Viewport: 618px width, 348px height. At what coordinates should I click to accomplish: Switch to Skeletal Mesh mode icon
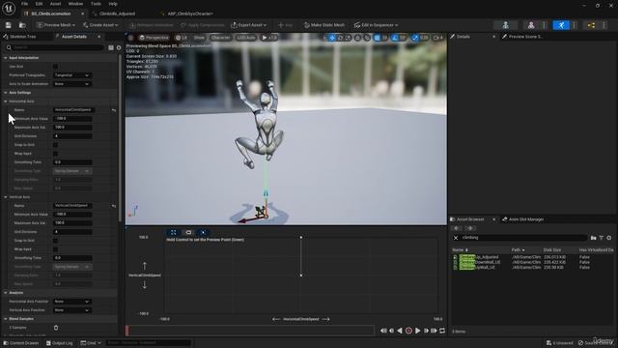point(531,25)
